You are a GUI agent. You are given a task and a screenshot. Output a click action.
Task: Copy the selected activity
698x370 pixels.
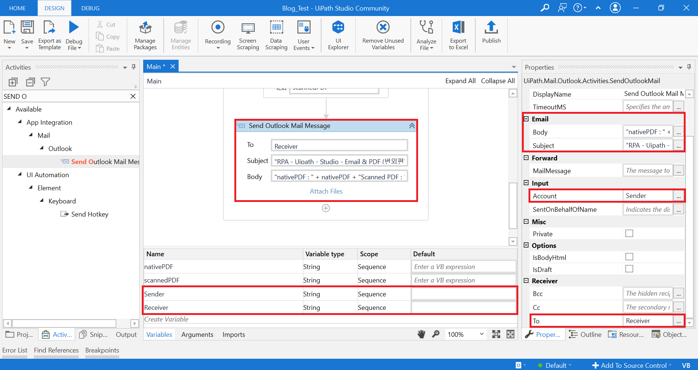click(x=108, y=36)
